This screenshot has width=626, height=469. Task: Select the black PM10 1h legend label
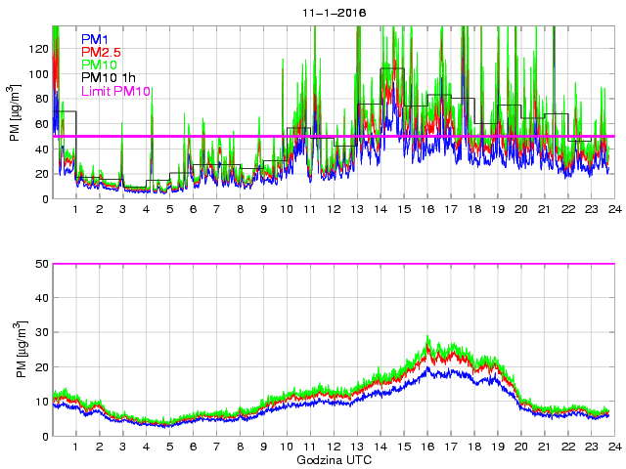click(x=109, y=77)
